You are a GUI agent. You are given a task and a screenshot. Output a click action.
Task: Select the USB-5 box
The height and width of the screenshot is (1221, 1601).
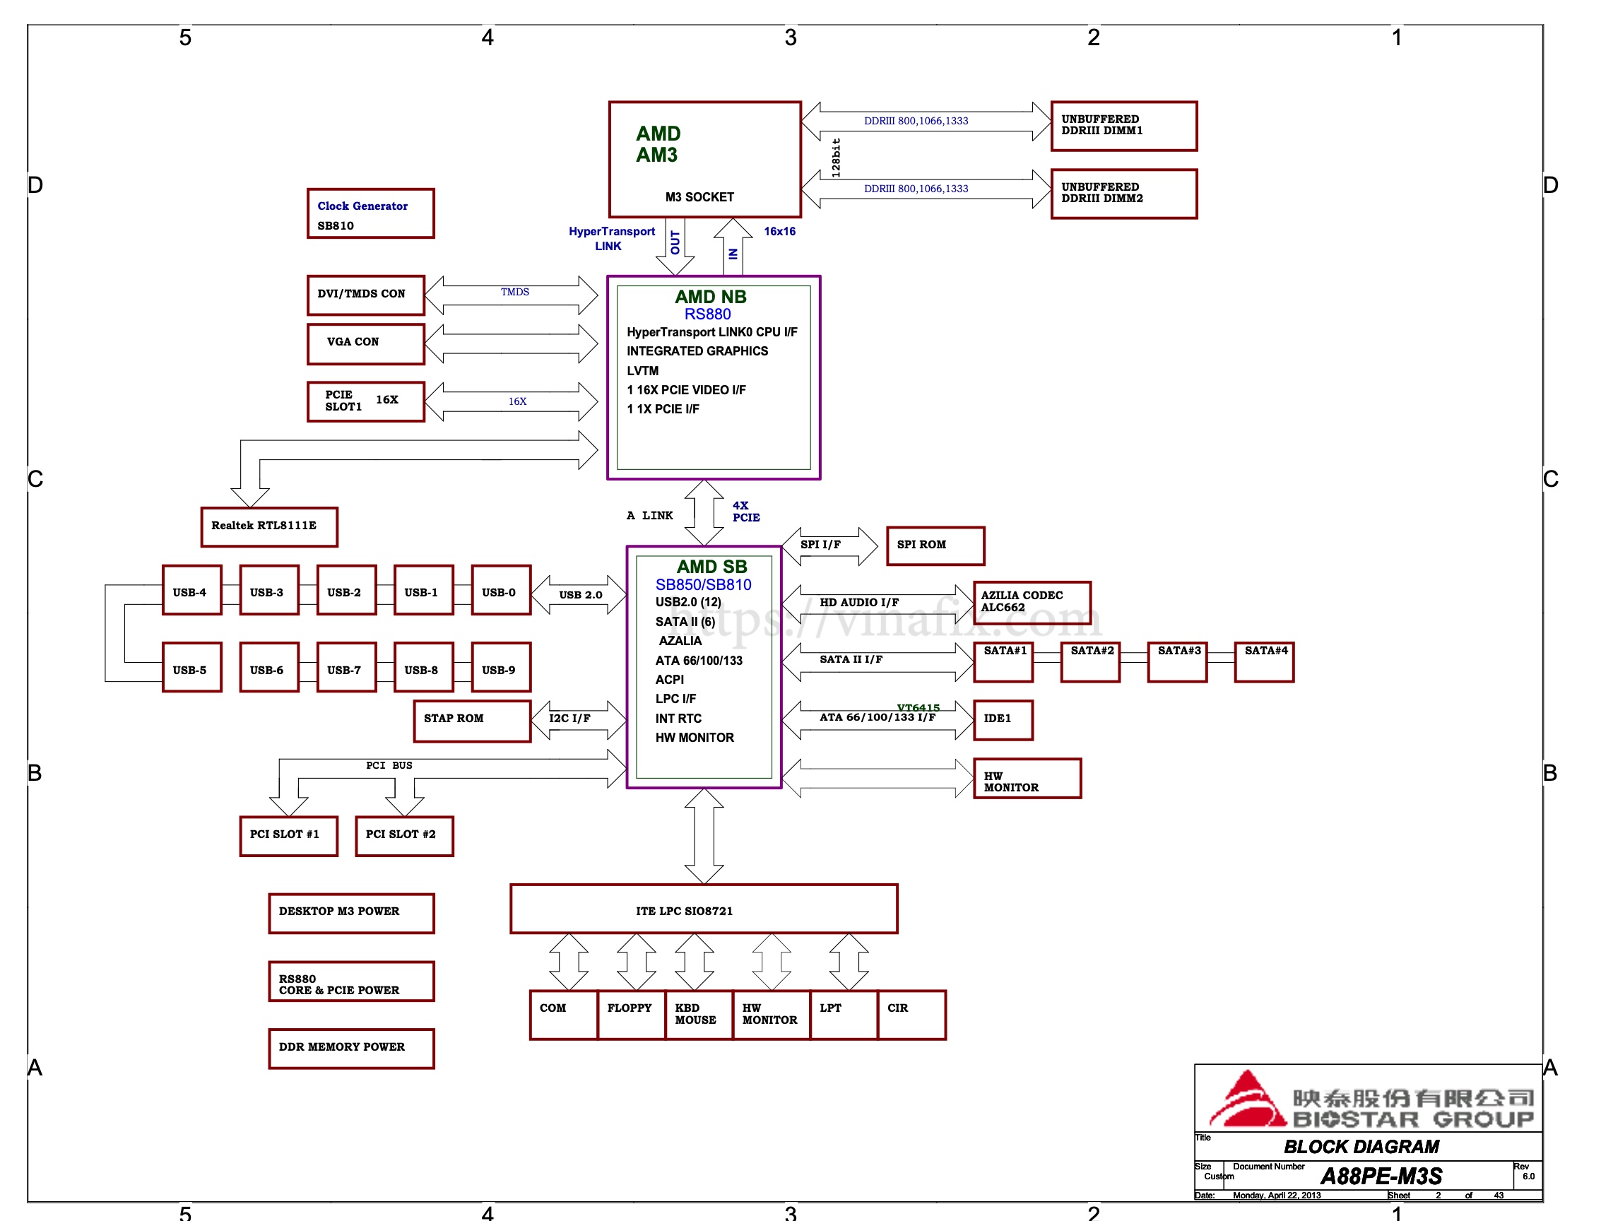coord(192,667)
